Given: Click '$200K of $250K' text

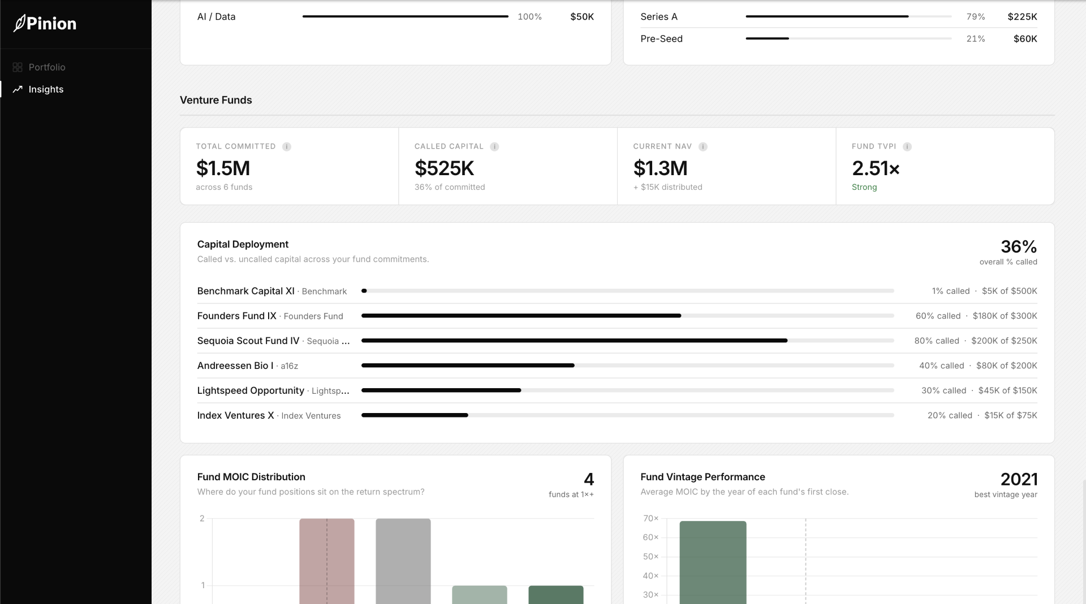Looking at the screenshot, I should coord(1004,341).
